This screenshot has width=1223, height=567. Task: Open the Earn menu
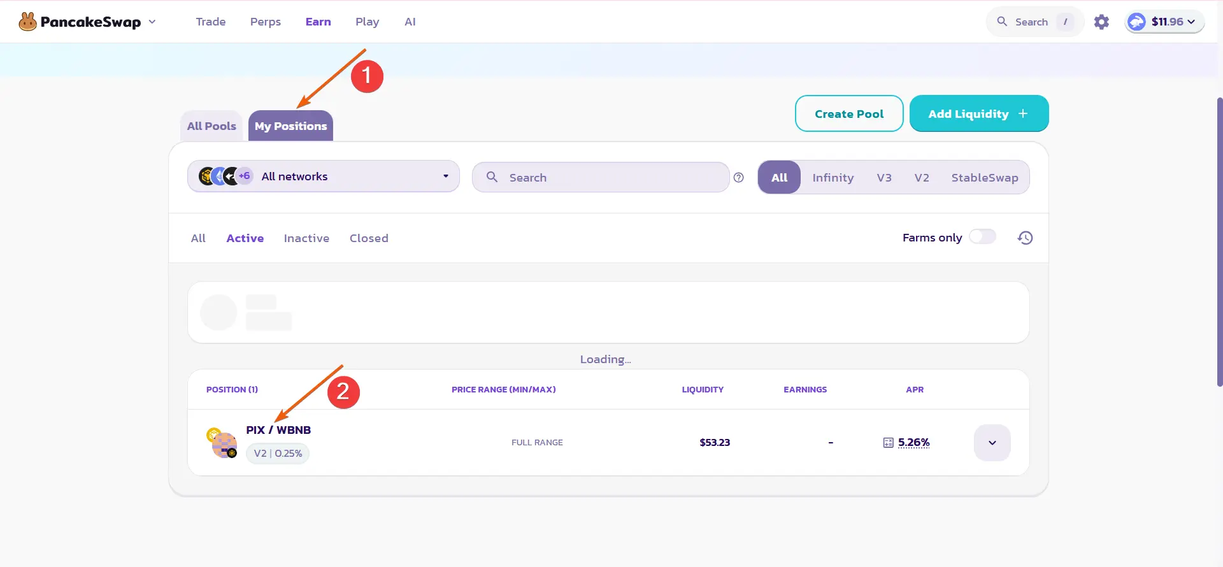pyautogui.click(x=318, y=22)
